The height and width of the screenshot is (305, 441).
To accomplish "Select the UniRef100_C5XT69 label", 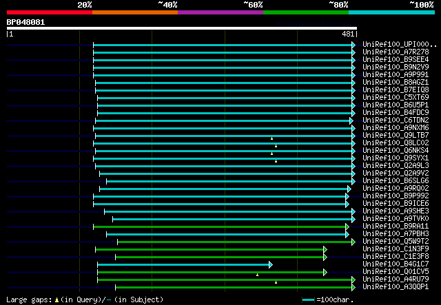I will [x=396, y=98].
